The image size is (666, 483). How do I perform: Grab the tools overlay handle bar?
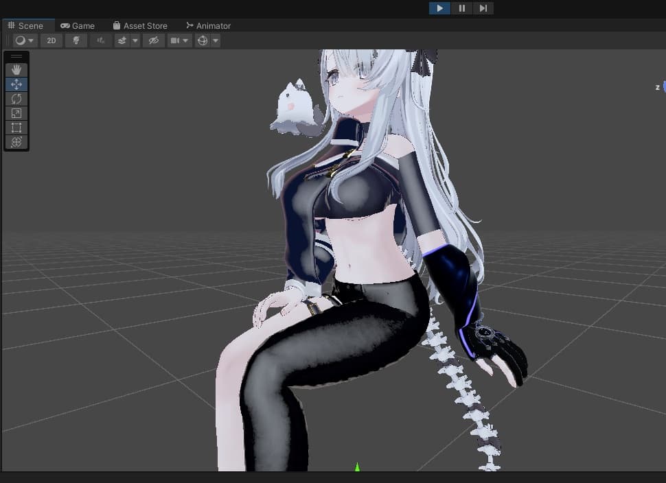coord(16,56)
